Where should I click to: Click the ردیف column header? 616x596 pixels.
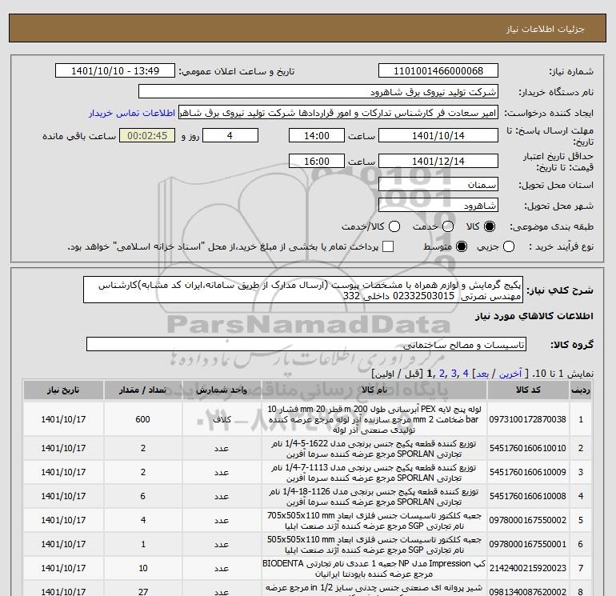coord(581,390)
